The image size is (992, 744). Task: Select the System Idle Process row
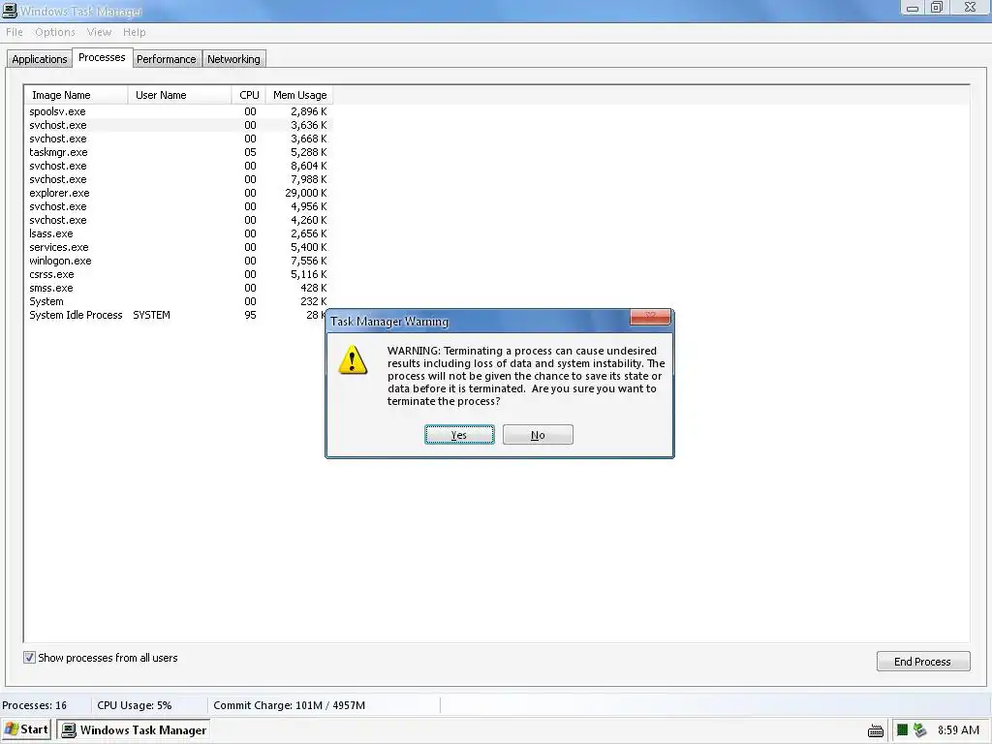click(x=176, y=315)
